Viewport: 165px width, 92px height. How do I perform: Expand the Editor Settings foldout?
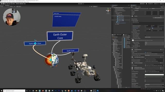point(131,19)
